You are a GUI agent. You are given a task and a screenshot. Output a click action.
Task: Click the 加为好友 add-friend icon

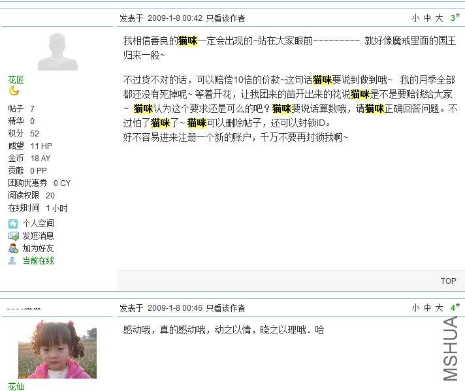click(13, 249)
